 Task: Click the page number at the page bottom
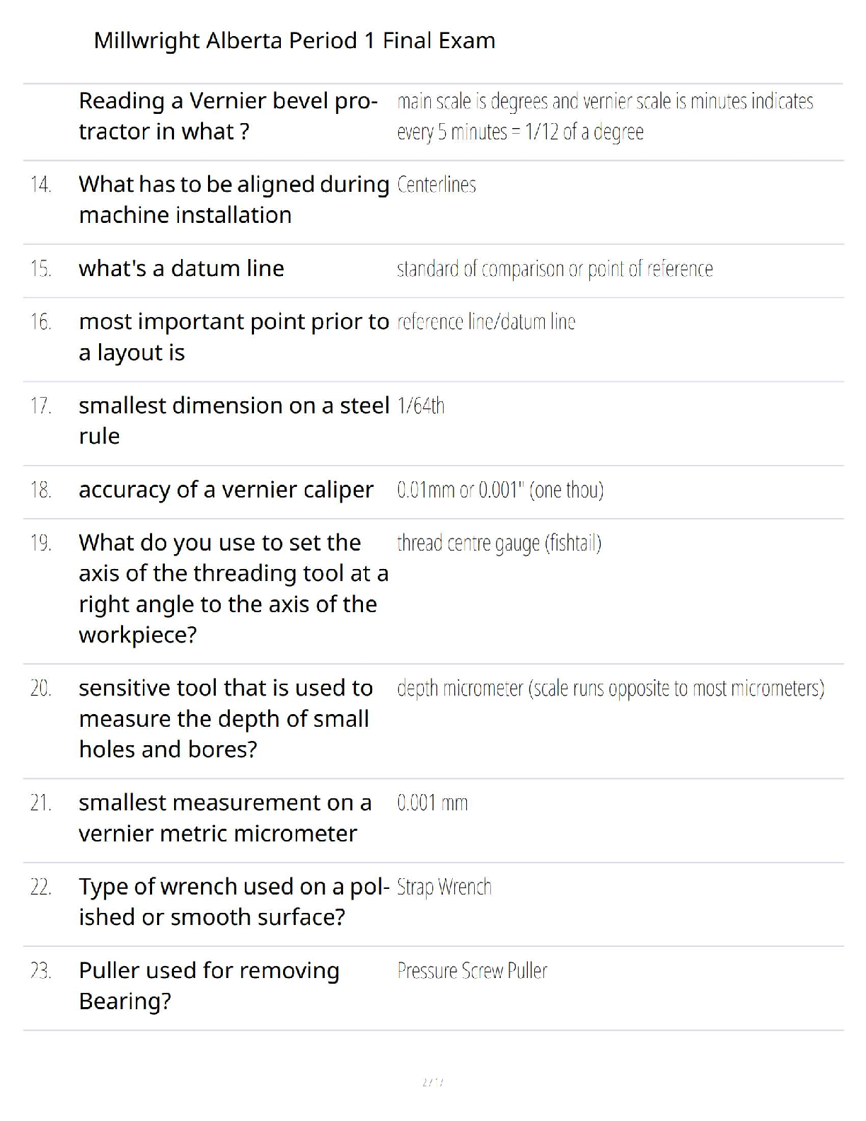[432, 1082]
